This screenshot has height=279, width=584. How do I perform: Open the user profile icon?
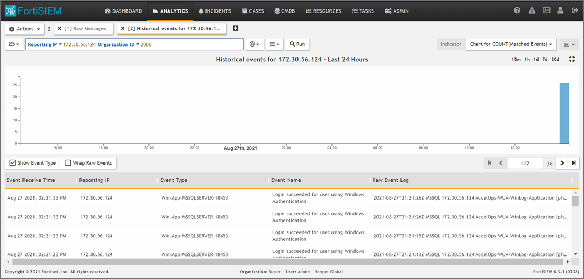(560, 11)
